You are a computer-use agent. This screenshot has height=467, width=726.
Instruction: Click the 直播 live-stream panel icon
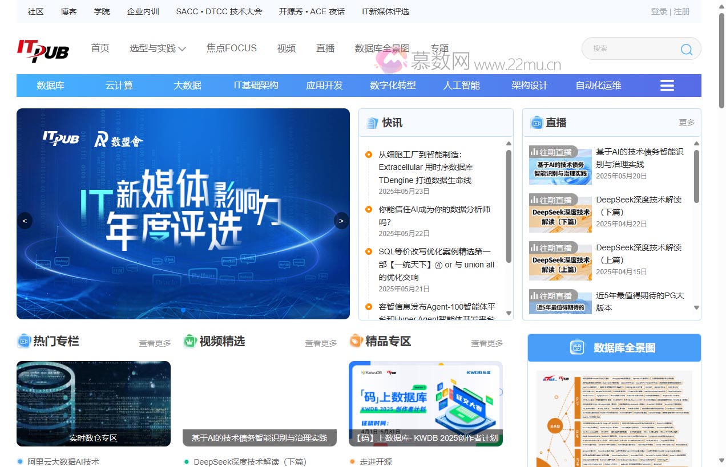pyautogui.click(x=536, y=122)
